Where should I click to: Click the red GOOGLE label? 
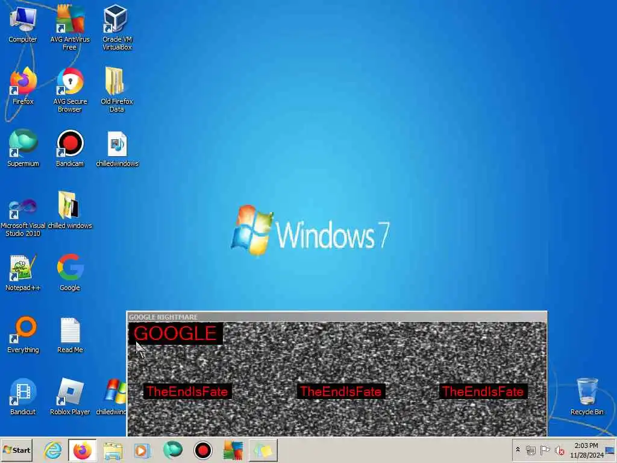(175, 333)
